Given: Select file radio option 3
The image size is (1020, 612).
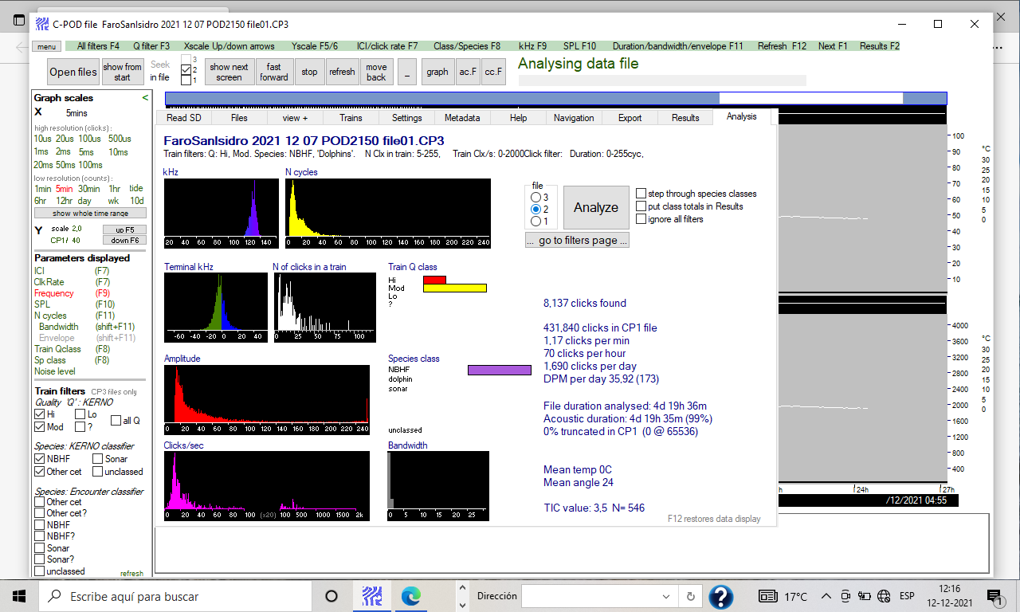Looking at the screenshot, I should [x=536, y=197].
